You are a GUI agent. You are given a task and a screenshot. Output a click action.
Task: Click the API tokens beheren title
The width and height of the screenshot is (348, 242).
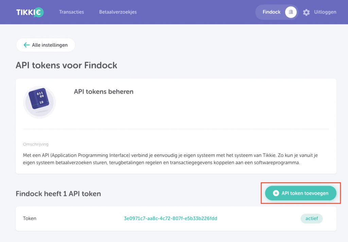pos(104,92)
